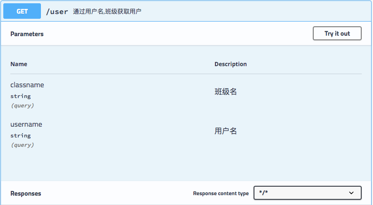Click the 班级名 description text
This screenshot has width=373, height=205.
[x=226, y=91]
